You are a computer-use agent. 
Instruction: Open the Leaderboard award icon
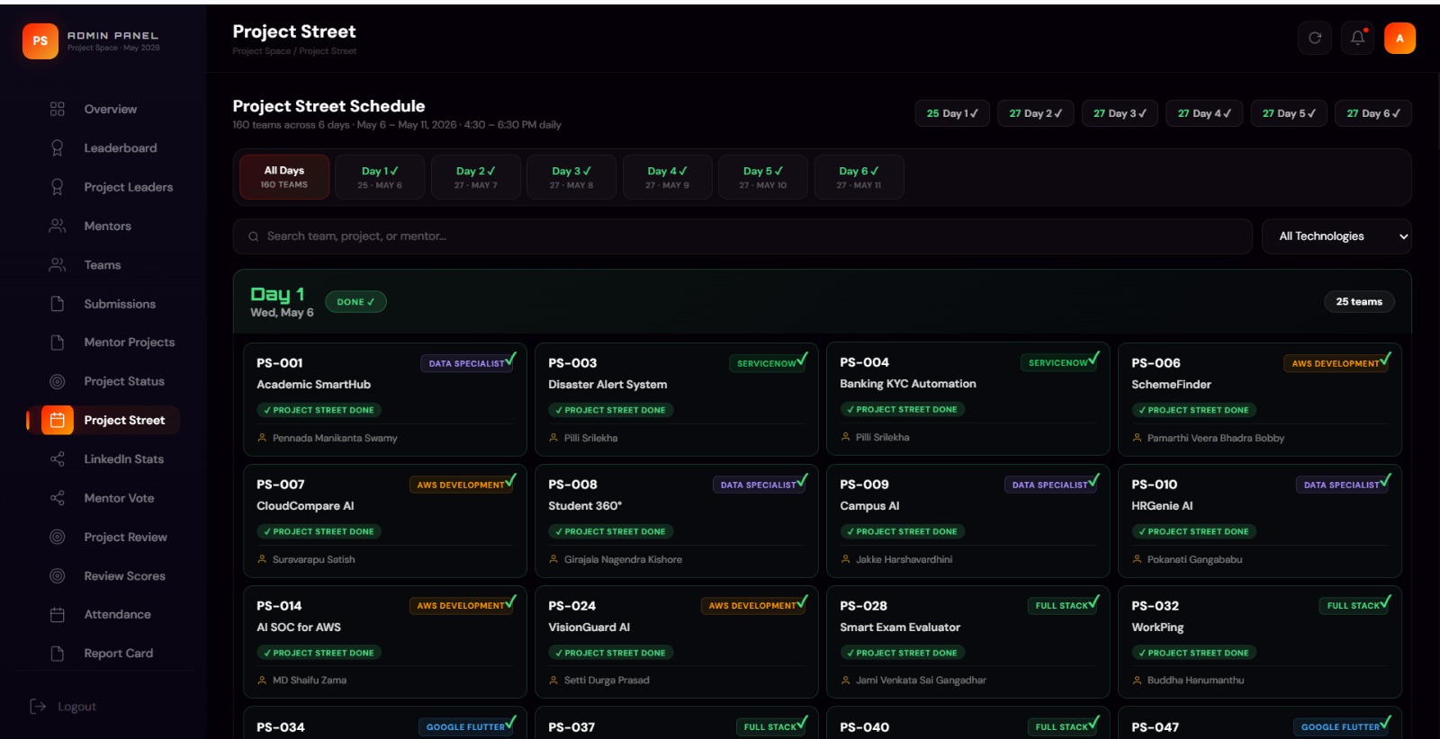click(58, 147)
